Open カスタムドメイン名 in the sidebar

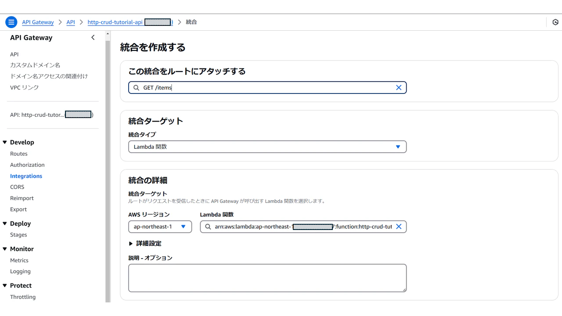coord(35,65)
